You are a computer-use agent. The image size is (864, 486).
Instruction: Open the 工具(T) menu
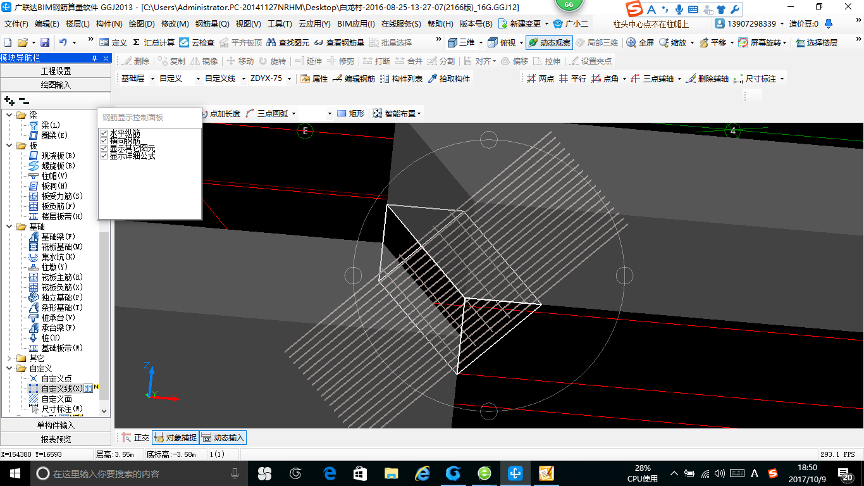click(x=280, y=24)
